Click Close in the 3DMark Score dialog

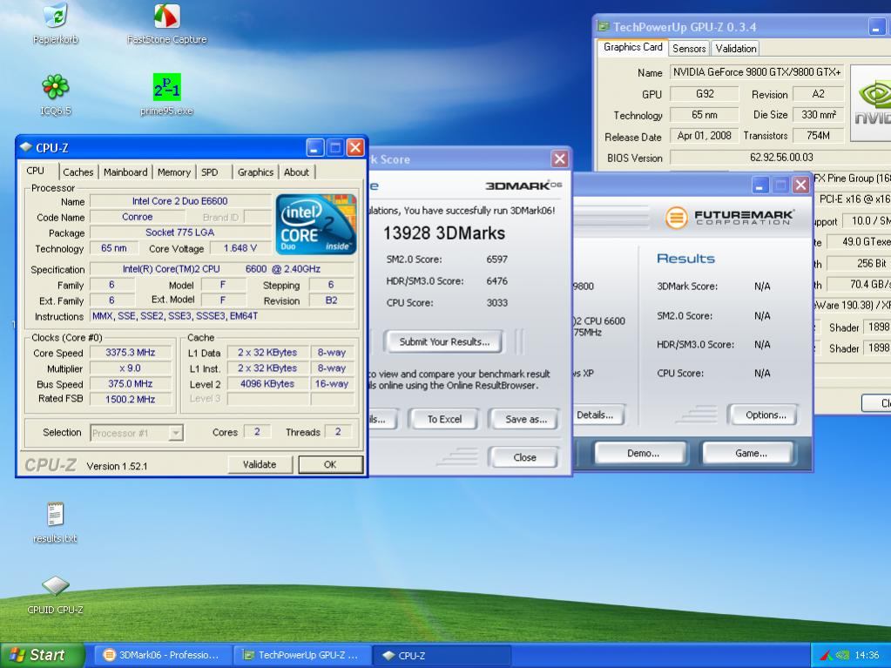coord(524,457)
